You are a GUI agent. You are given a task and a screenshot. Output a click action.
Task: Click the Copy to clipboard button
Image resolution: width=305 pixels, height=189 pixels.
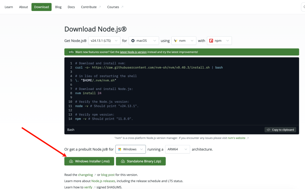[280, 129]
